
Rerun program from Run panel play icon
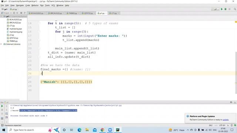[x=2, y=106]
